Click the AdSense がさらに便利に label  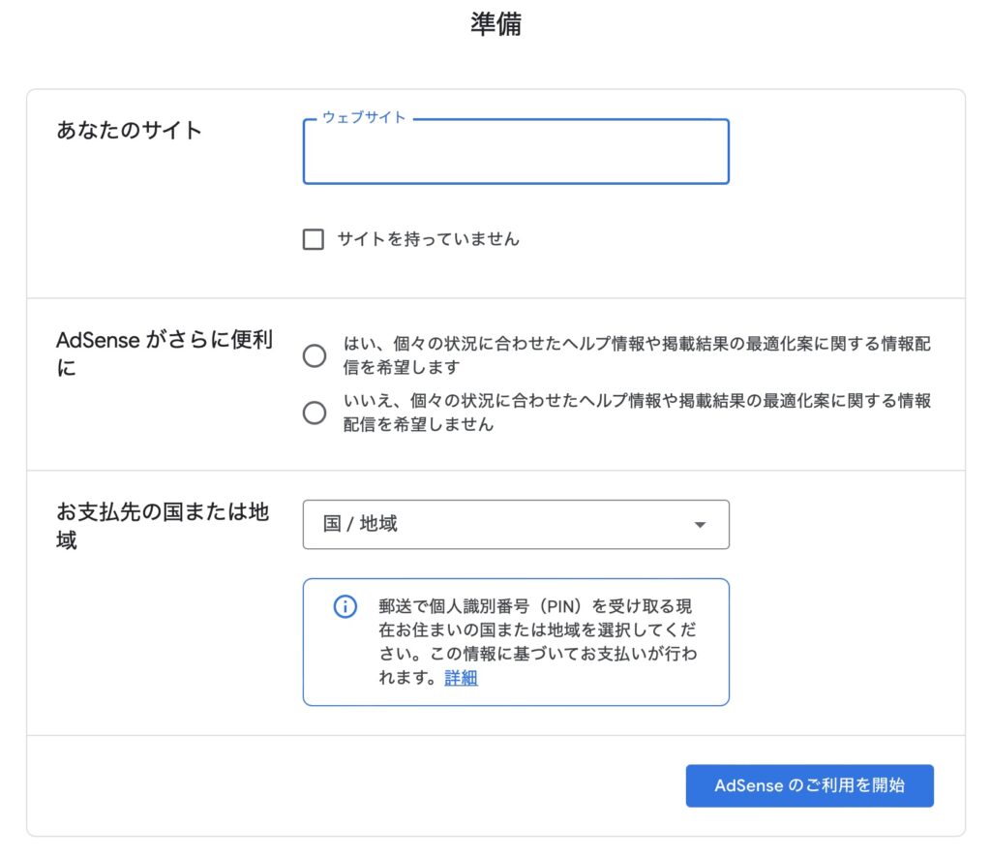point(165,353)
